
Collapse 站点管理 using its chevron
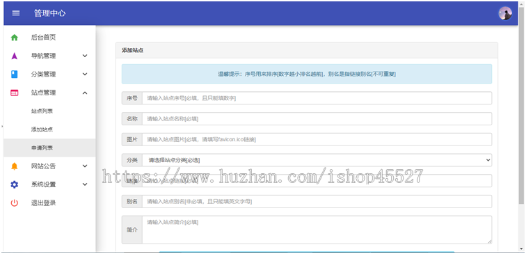click(x=85, y=93)
